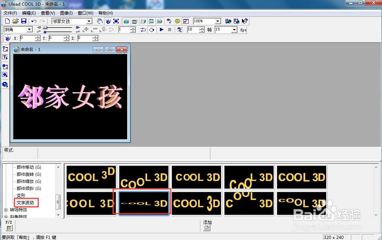Click rotate icon left of X field
Viewport: 382px width, 240px height.
tap(7, 38)
